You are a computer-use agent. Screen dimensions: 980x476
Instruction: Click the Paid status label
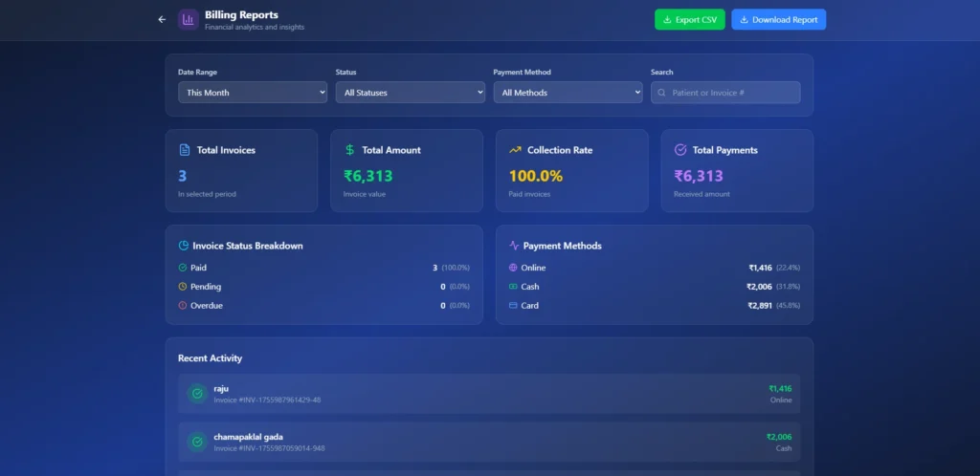coord(198,268)
